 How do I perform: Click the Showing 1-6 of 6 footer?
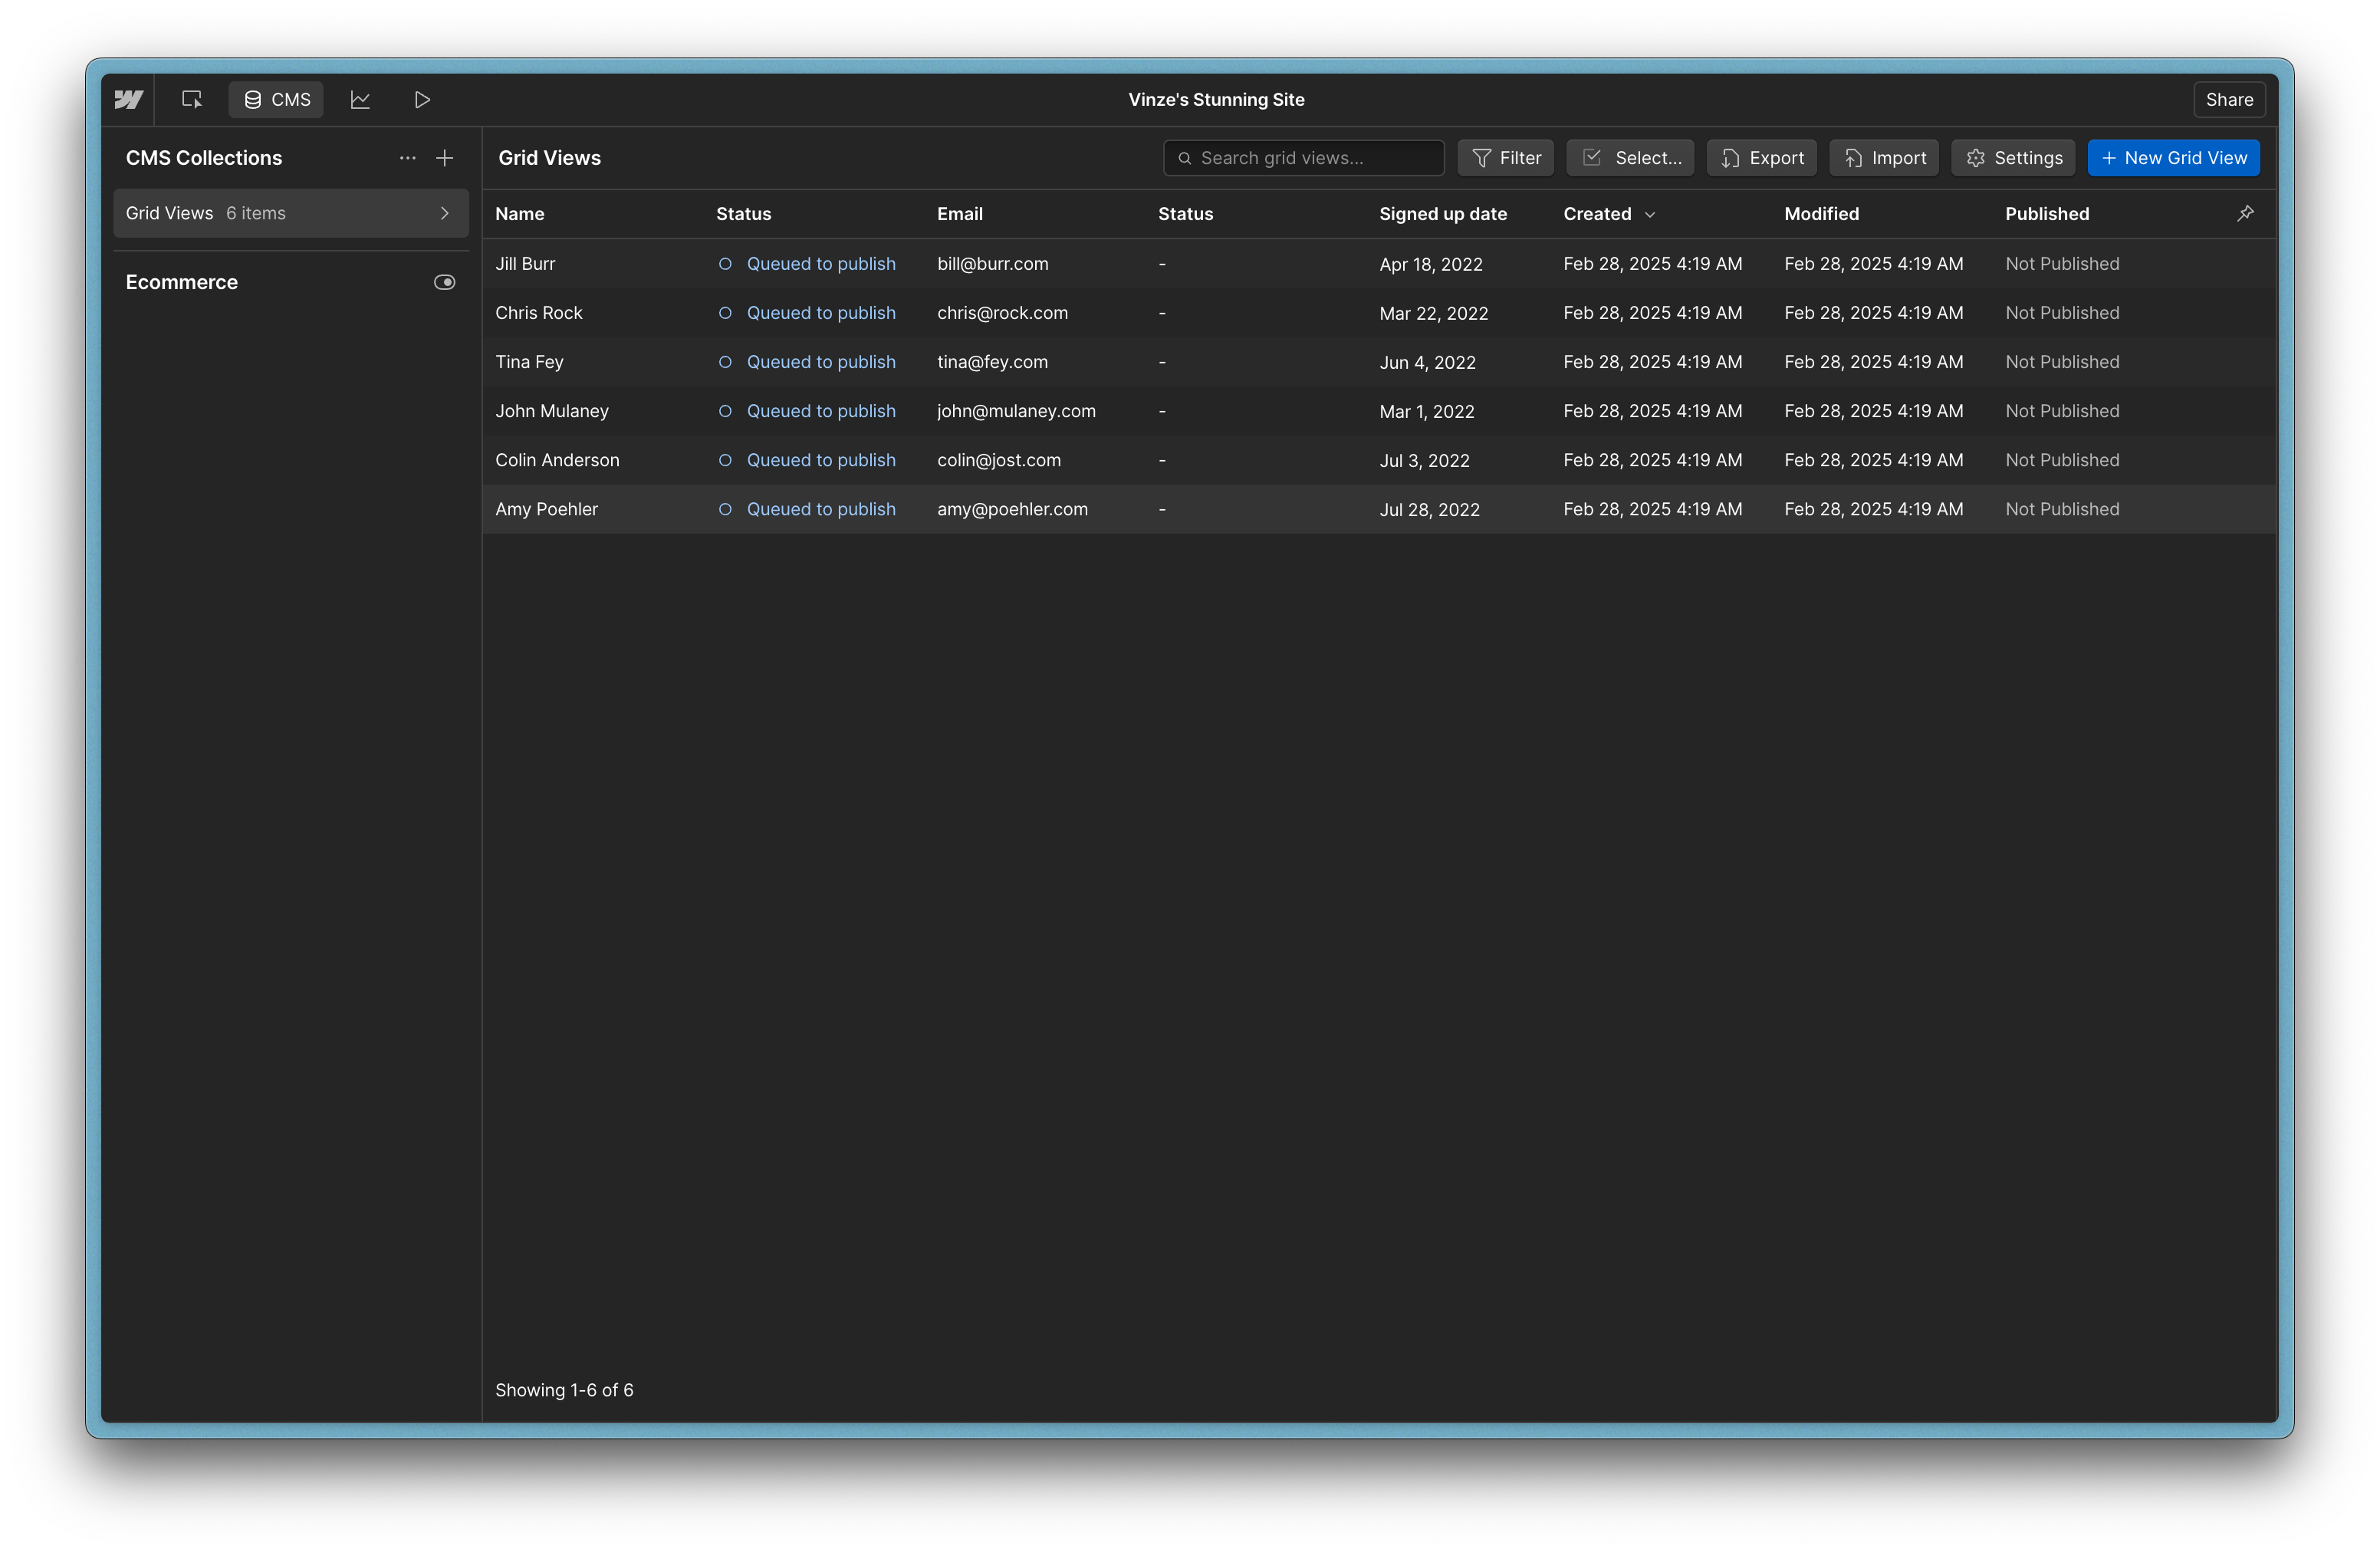point(564,1390)
